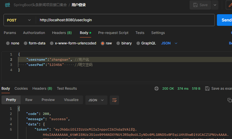The width and height of the screenshot is (232, 139).
Task: Select the response Body tab
Action: 6,89
